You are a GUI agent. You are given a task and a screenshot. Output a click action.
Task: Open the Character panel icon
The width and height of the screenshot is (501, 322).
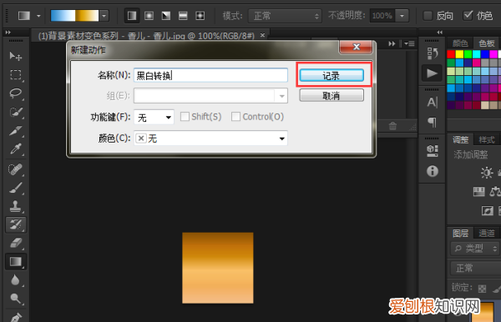(x=432, y=102)
